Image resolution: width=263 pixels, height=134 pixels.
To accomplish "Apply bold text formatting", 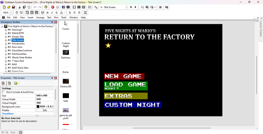I will (47, 12).
